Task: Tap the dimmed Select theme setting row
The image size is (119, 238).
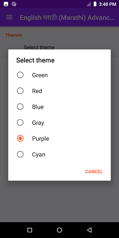Action: tap(59, 47)
